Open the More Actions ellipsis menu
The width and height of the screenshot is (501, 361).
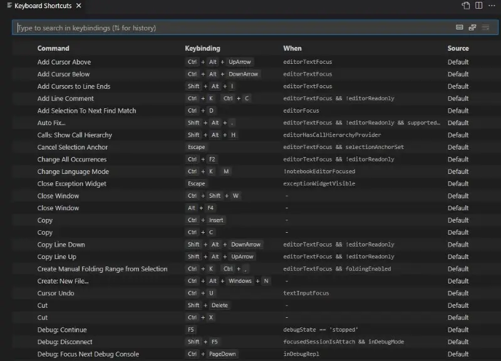point(492,6)
